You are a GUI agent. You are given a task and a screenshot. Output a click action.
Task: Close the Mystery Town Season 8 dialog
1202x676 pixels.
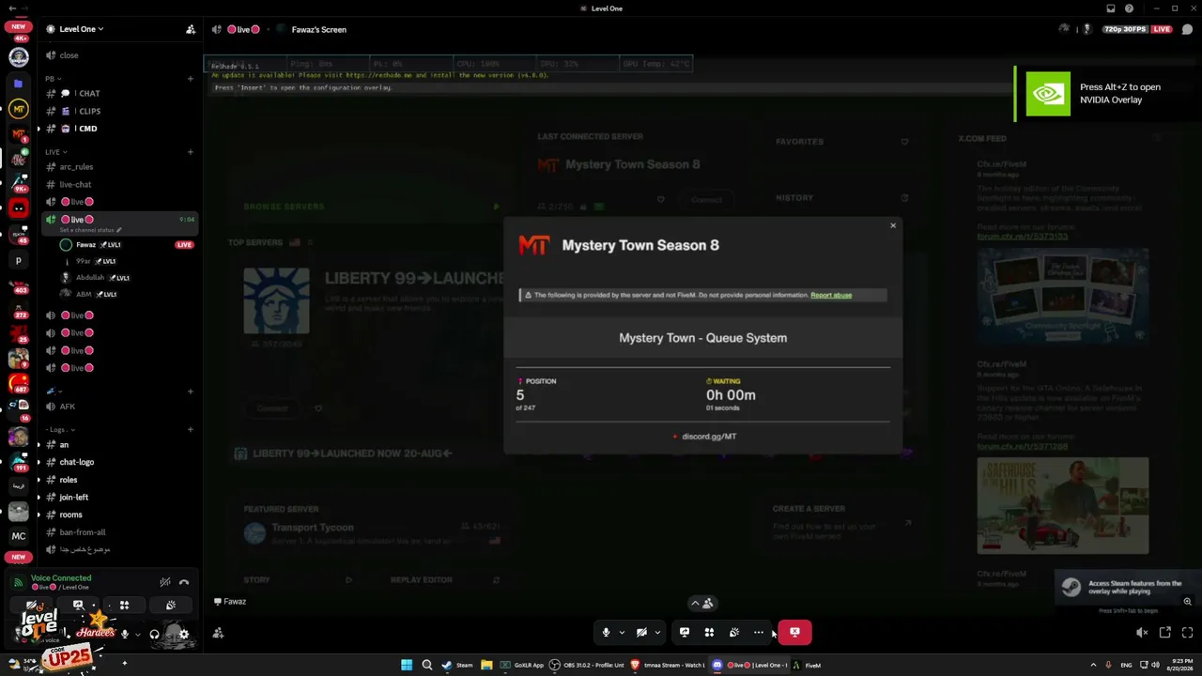pyautogui.click(x=893, y=225)
